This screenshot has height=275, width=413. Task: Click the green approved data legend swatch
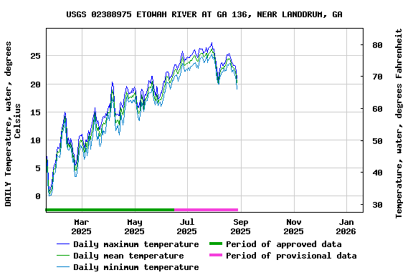(x=216, y=243)
